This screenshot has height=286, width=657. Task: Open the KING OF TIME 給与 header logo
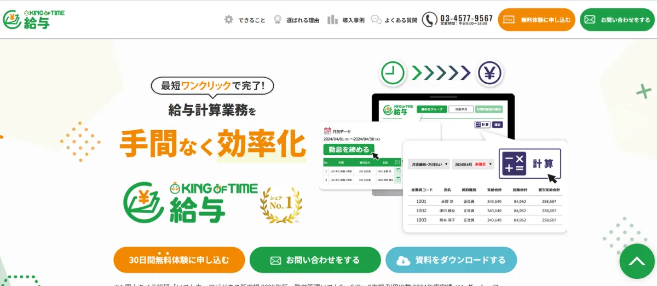(x=34, y=20)
